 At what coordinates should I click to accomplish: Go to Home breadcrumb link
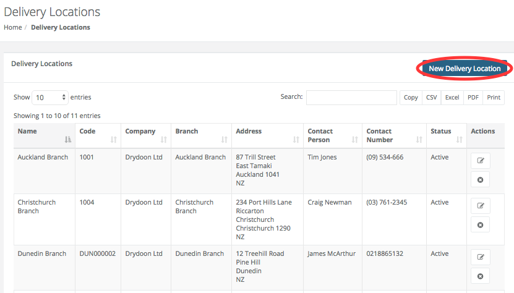(x=12, y=27)
